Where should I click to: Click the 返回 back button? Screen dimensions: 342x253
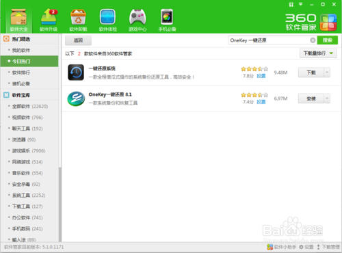point(78,40)
